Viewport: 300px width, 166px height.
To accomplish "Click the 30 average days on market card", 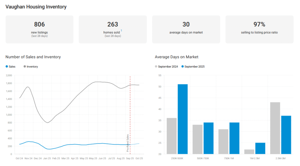I will click(186, 29).
